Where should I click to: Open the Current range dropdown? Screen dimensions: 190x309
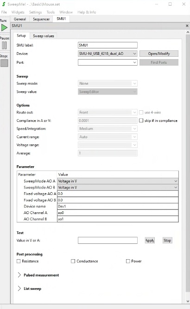click(x=108, y=137)
